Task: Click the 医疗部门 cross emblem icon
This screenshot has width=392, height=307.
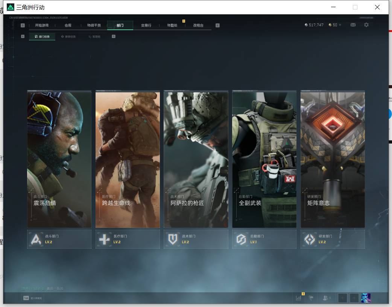Action: [104, 239]
